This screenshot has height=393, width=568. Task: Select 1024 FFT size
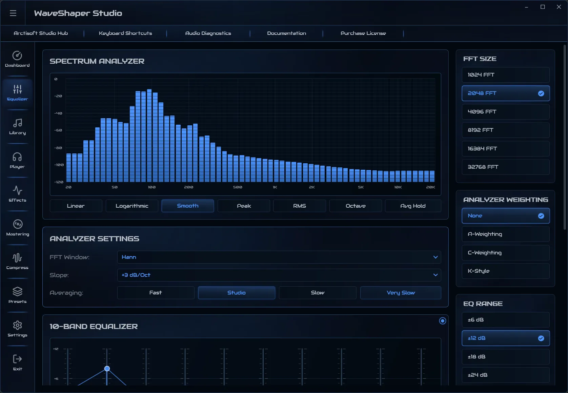point(506,75)
